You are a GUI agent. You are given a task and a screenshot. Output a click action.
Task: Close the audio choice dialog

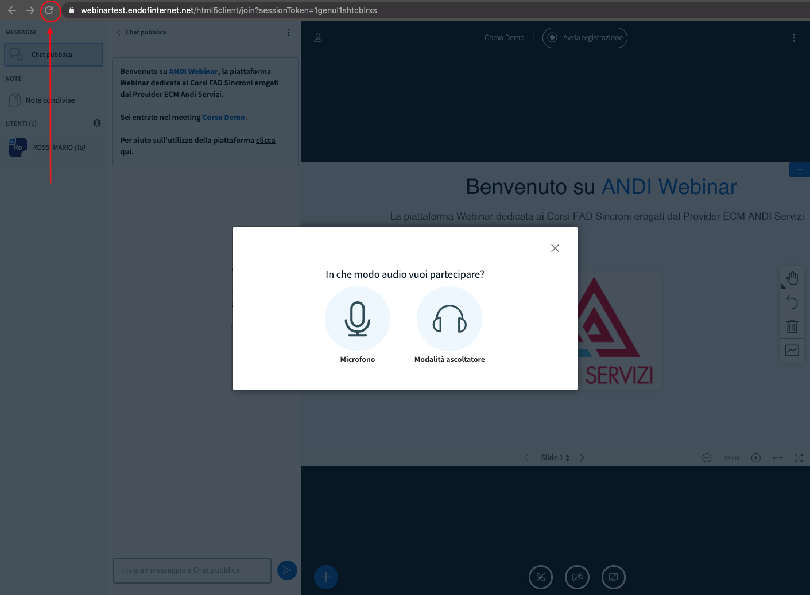[555, 248]
